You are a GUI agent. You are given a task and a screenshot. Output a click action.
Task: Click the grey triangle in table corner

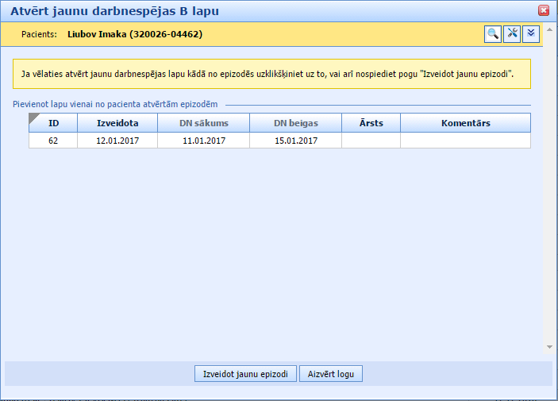(x=34, y=119)
